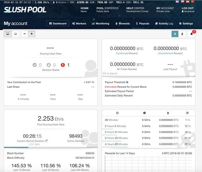Screen dimensions: 202x172
Task: Open the Workers tab
Action: tap(79, 23)
